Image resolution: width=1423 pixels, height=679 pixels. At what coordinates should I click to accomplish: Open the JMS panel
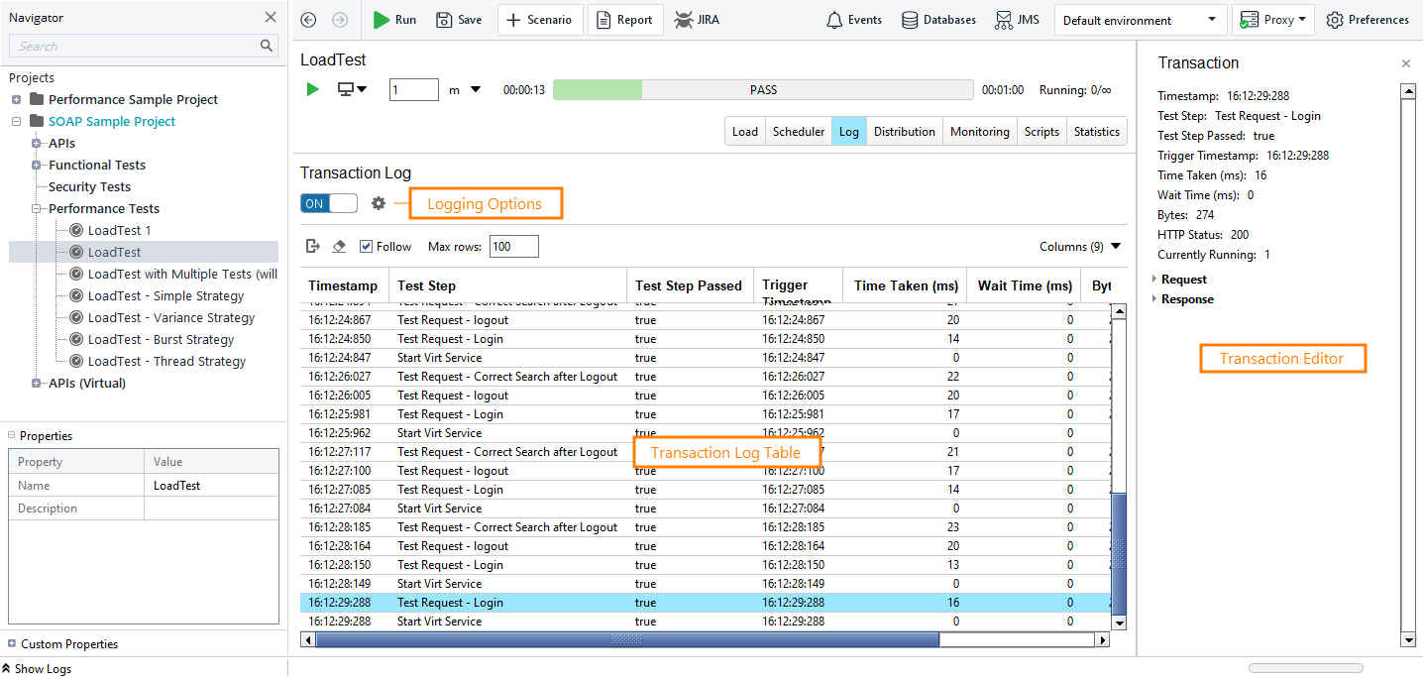(x=1017, y=19)
